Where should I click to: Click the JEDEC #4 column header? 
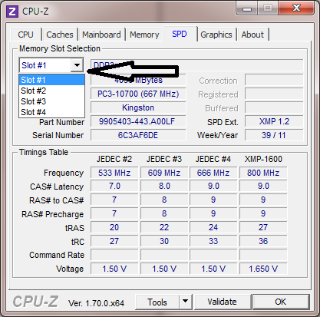coord(213,159)
